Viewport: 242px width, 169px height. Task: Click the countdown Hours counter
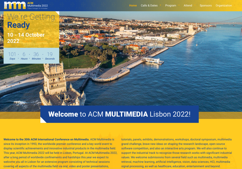pos(24,56)
